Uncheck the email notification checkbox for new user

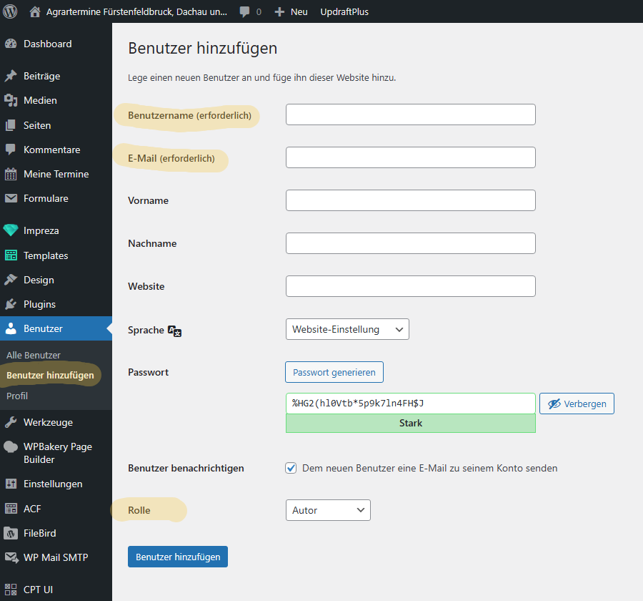pos(291,468)
